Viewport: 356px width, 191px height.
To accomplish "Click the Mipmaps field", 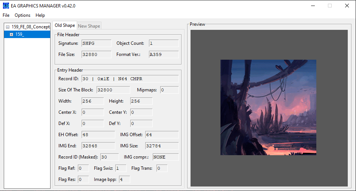I will pyautogui.click(x=169, y=90).
